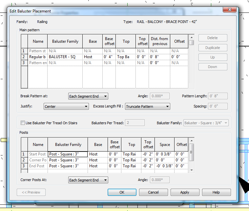249x211 pixels.
Task: Expand the Justify dropdown set to Center
Action: [x=66, y=106]
